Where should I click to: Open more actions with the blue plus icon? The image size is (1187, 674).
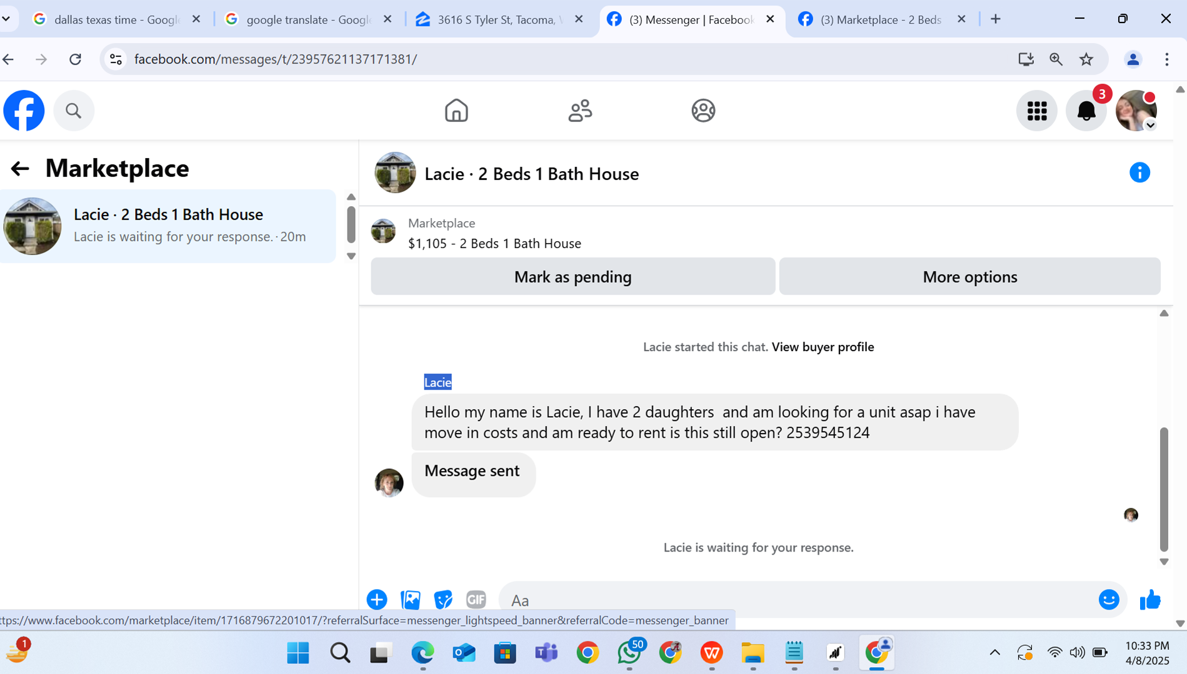(x=377, y=600)
